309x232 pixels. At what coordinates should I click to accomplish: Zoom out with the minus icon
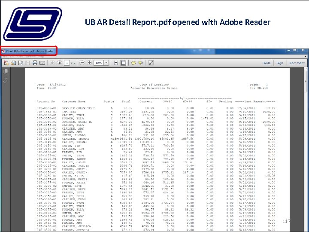click(82, 63)
